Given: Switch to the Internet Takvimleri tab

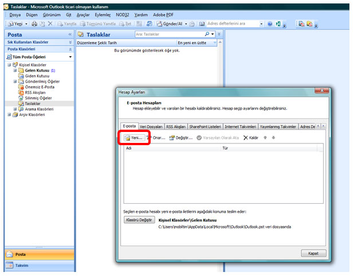Looking at the screenshot, I should click(240, 127).
